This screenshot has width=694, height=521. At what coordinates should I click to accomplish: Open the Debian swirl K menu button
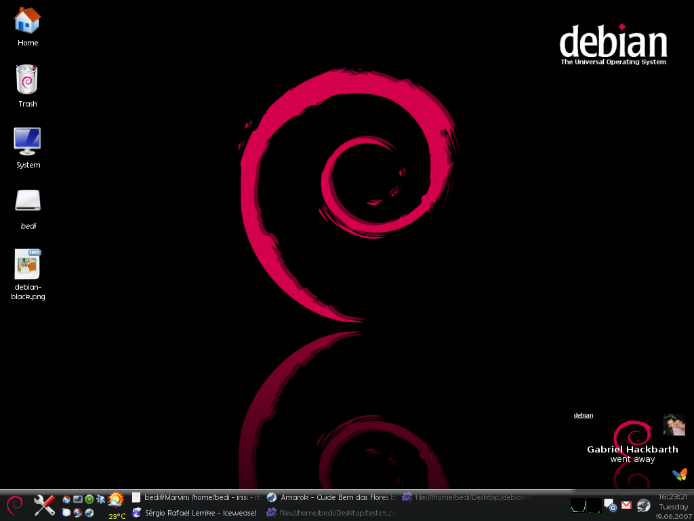15,505
